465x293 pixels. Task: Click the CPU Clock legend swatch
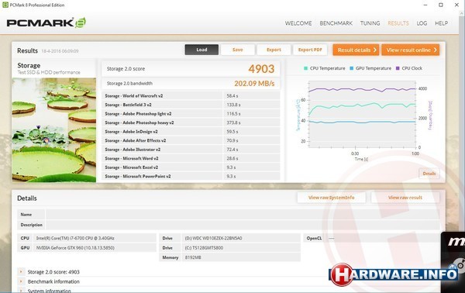coord(398,68)
